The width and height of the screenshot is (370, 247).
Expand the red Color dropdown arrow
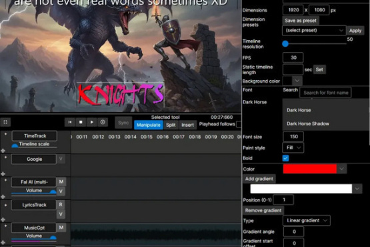pyautogui.click(x=342, y=169)
